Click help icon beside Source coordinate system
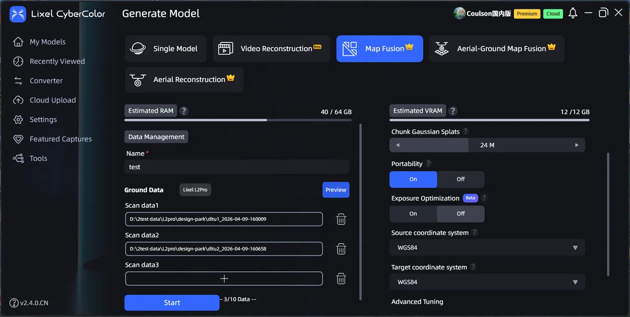630x317 pixels. click(474, 232)
